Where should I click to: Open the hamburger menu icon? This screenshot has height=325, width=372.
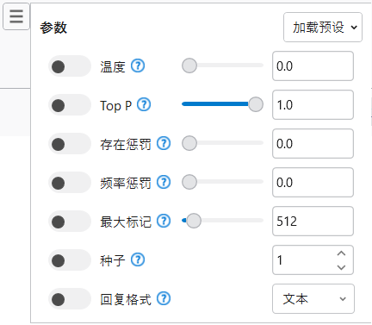(16, 16)
